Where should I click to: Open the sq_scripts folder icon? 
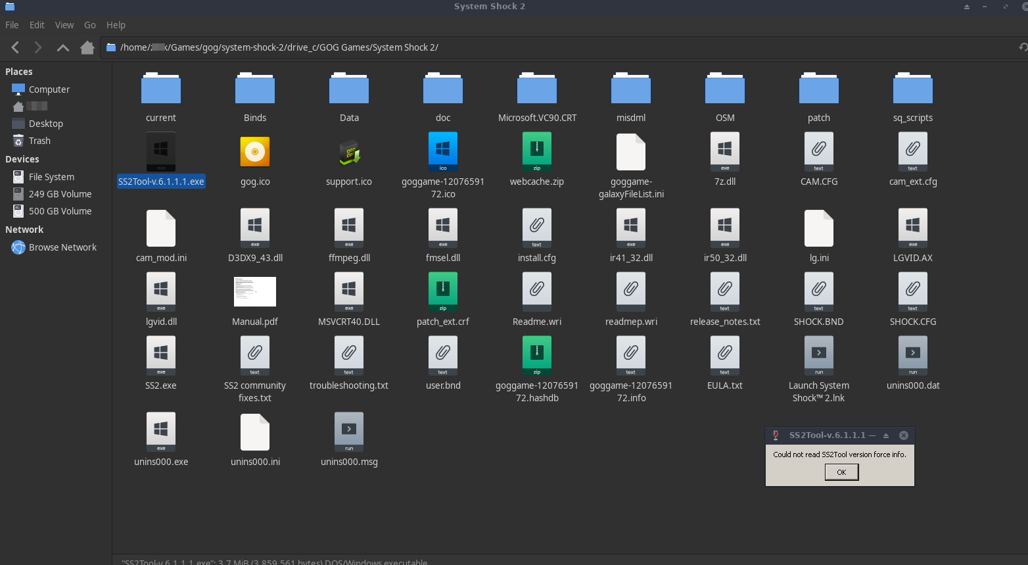coord(913,88)
